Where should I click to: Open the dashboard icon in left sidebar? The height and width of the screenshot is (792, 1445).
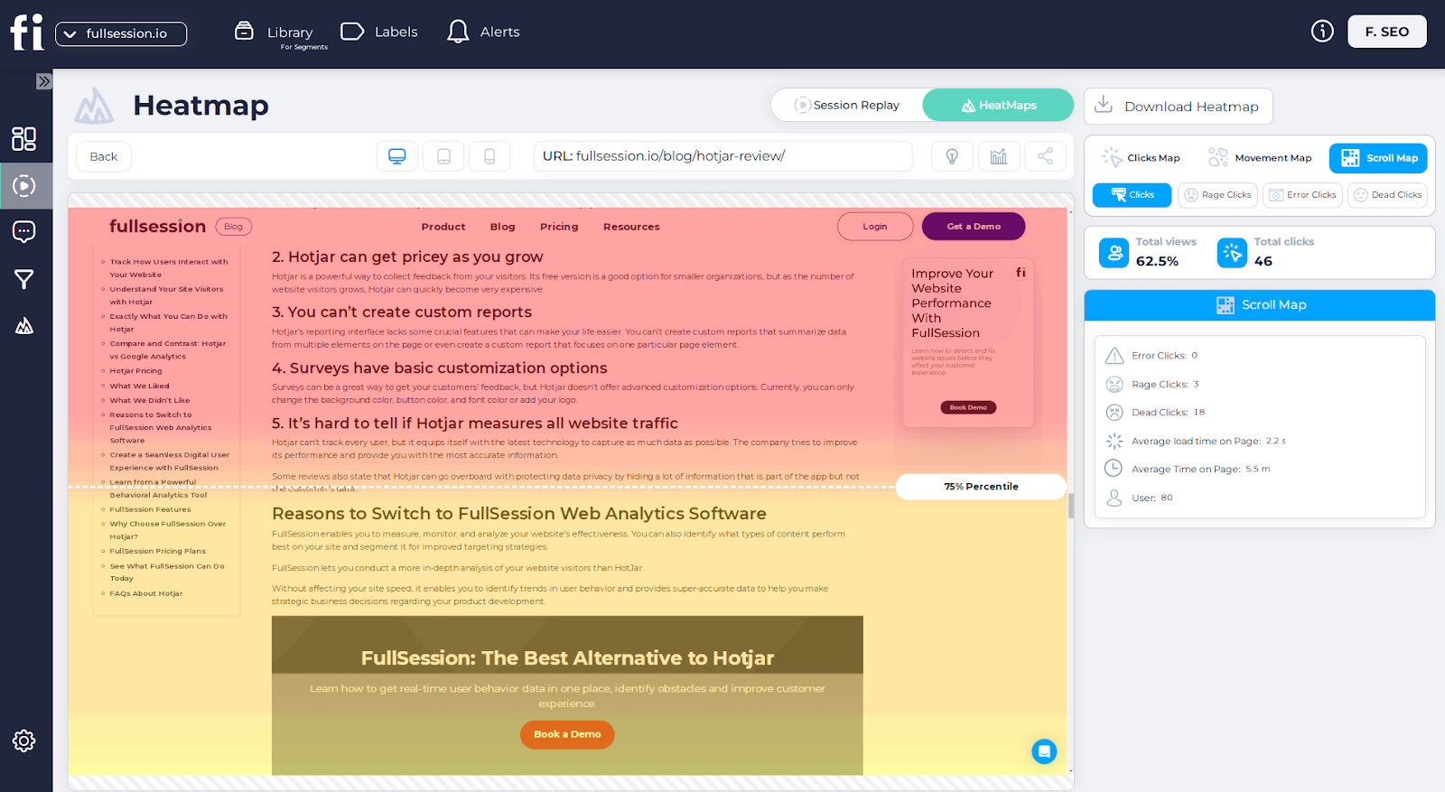point(24,138)
